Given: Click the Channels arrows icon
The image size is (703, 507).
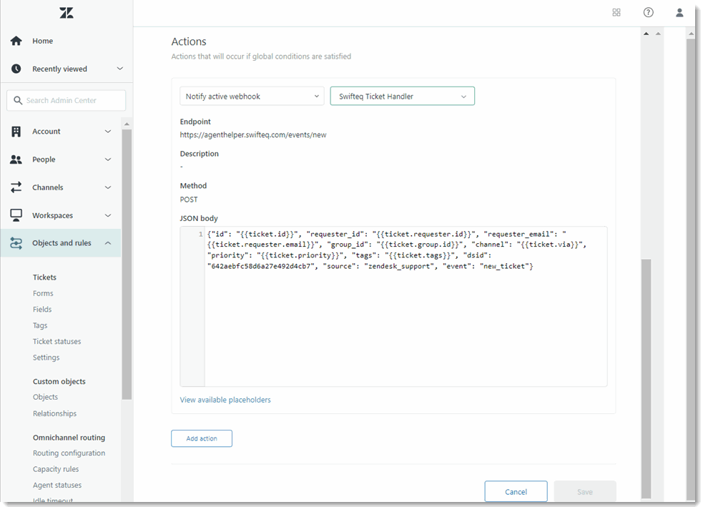Looking at the screenshot, I should click(16, 187).
